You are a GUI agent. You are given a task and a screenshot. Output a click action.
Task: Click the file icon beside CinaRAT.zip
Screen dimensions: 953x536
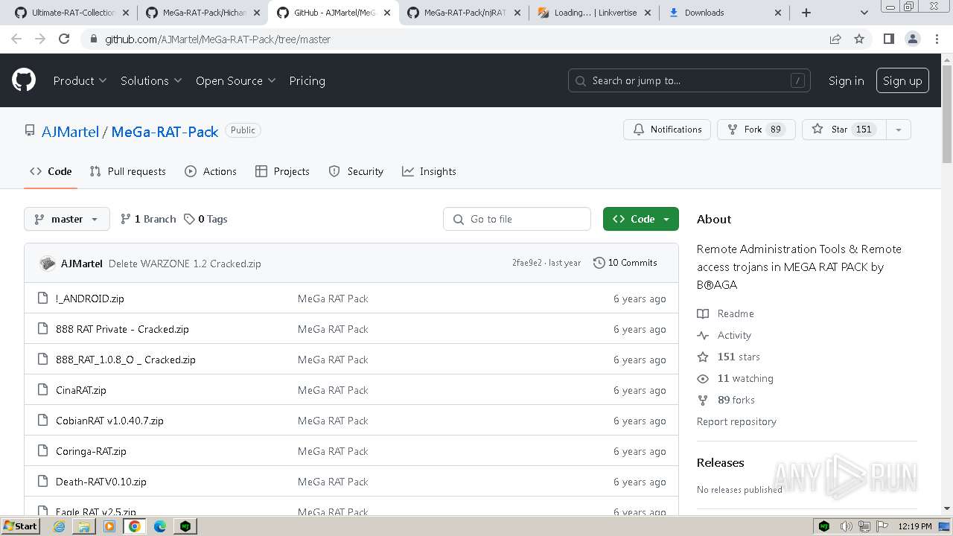pyautogui.click(x=42, y=390)
